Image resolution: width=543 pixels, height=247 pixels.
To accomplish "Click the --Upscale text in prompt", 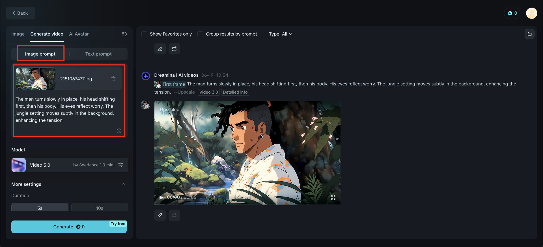I will coord(184,92).
